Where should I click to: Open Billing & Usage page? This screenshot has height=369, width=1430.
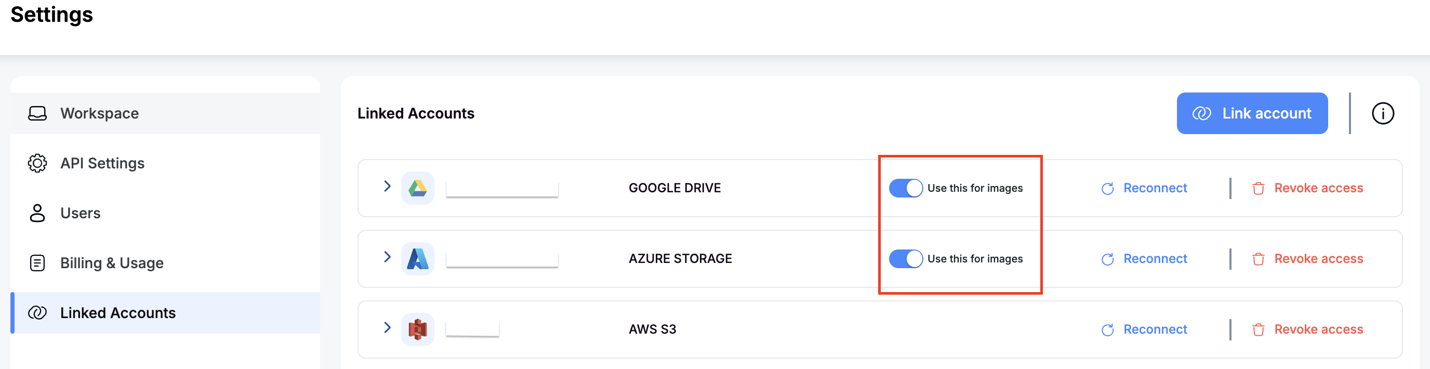coord(112,263)
